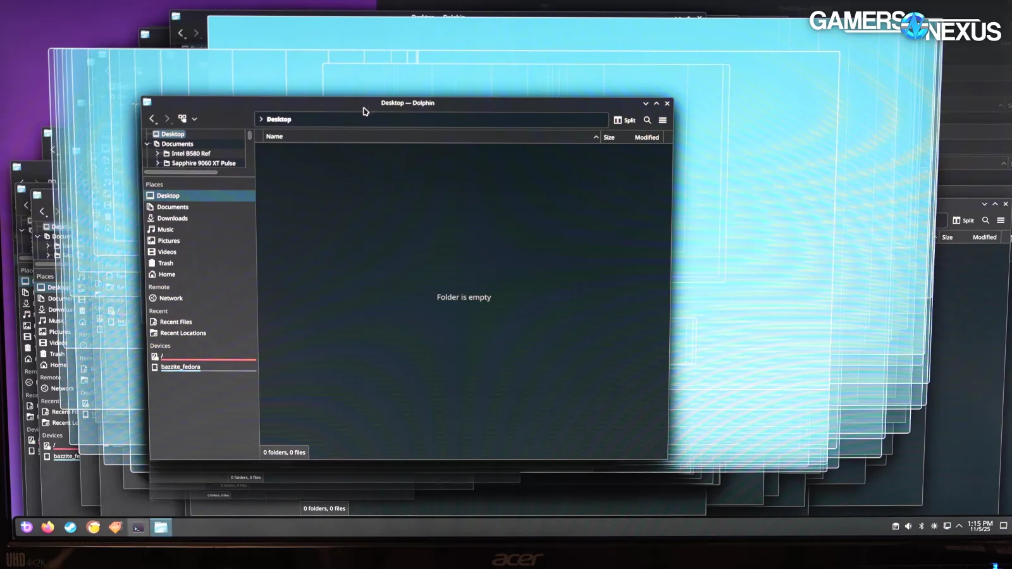This screenshot has width=1012, height=569.
Task: Toggle Split view in Dolphin
Action: (x=624, y=120)
